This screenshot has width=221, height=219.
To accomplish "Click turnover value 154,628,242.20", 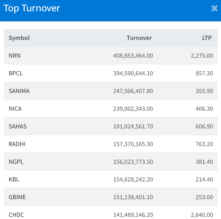I will click(x=133, y=179).
